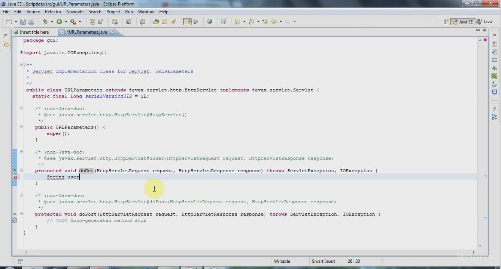Open the Package Explorer fast view icon

tap(6, 44)
